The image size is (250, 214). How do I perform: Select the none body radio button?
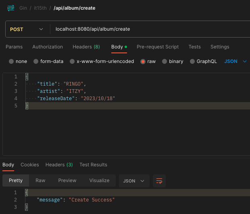click(x=11, y=61)
